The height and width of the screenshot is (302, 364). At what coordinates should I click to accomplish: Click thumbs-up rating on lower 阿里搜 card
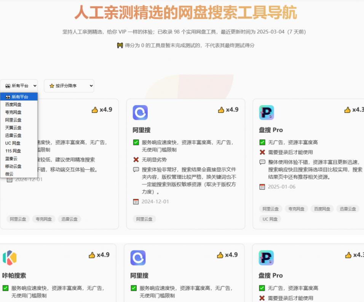pos(227,255)
